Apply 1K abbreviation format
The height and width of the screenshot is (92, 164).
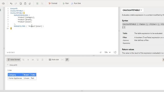(x=33, y=60)
